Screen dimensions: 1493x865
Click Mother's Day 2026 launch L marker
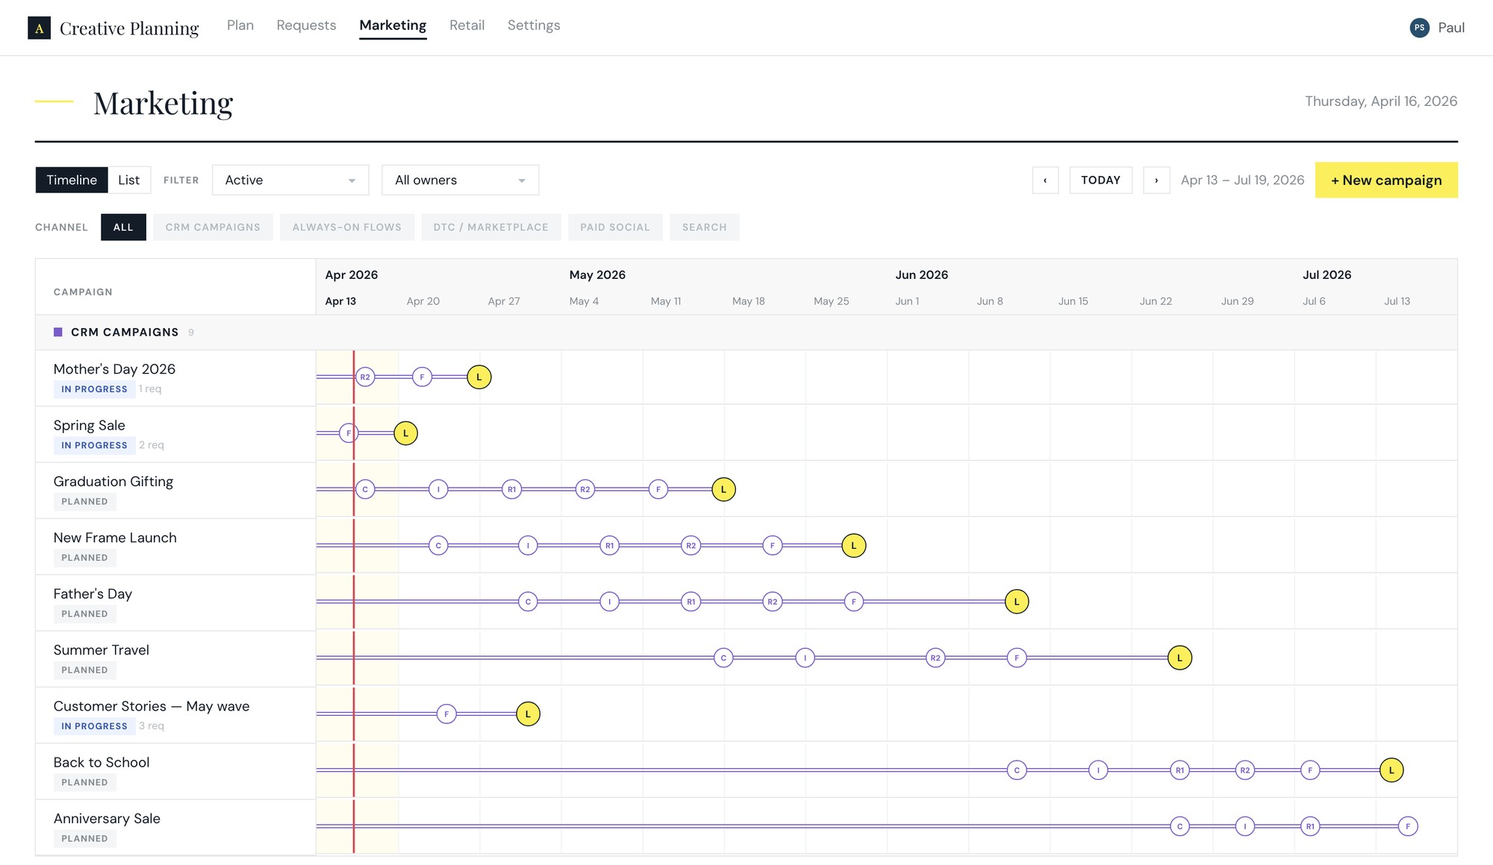(x=479, y=377)
